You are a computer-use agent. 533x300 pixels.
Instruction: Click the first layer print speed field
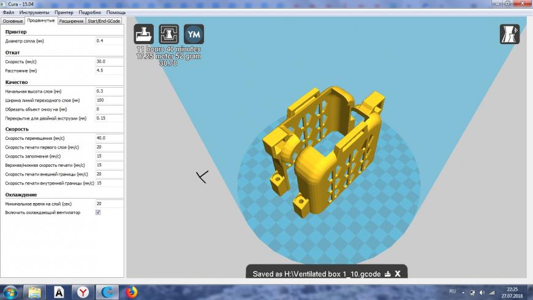(x=109, y=147)
